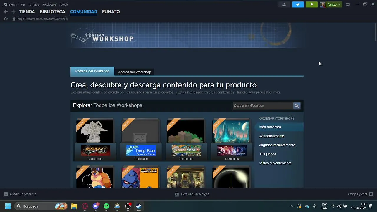
Task: Open the dungeon room workshop thumbnail
Action: 186,178
